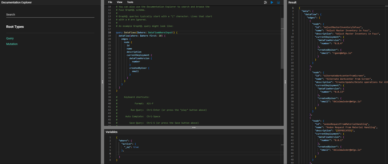Open the Query root type
The width and height of the screenshot is (388, 164).
point(10,38)
